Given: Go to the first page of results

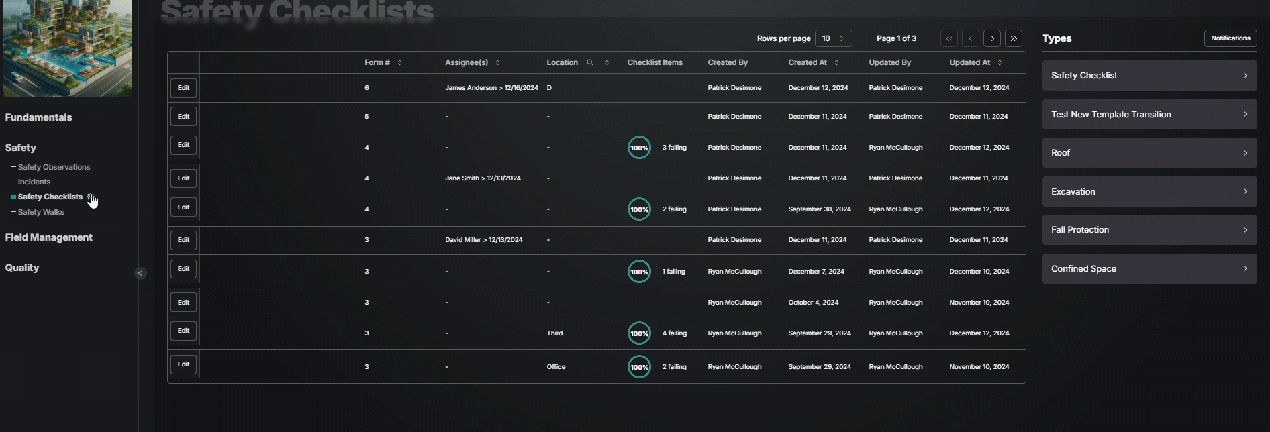Looking at the screenshot, I should [x=949, y=38].
